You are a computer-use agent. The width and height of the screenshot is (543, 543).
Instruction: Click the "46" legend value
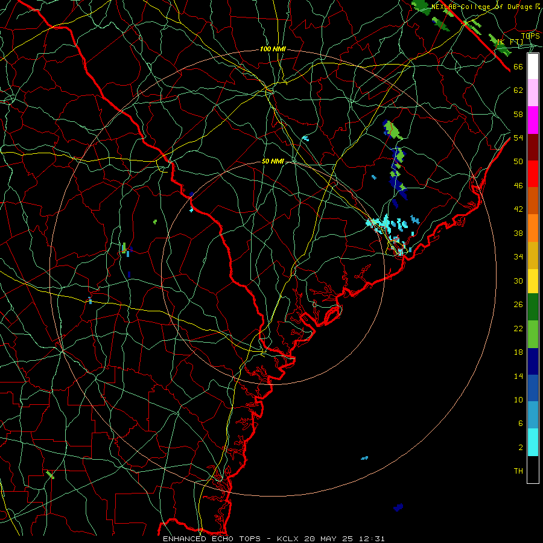coord(518,186)
